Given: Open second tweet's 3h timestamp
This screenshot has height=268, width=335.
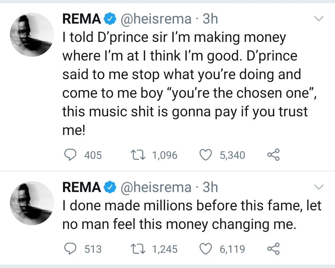Looking at the screenshot, I should click(210, 187).
